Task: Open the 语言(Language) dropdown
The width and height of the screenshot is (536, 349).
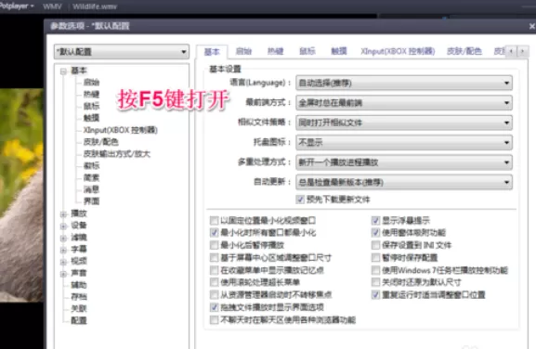Action: 404,83
